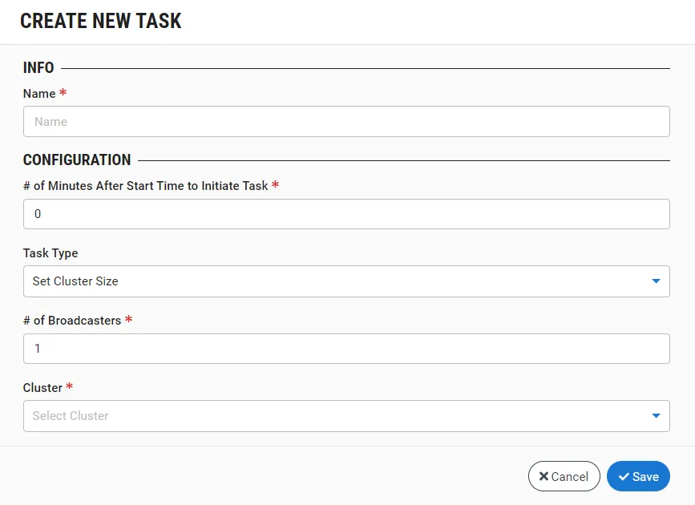Click the Task Type dropdown arrow

pyautogui.click(x=656, y=281)
